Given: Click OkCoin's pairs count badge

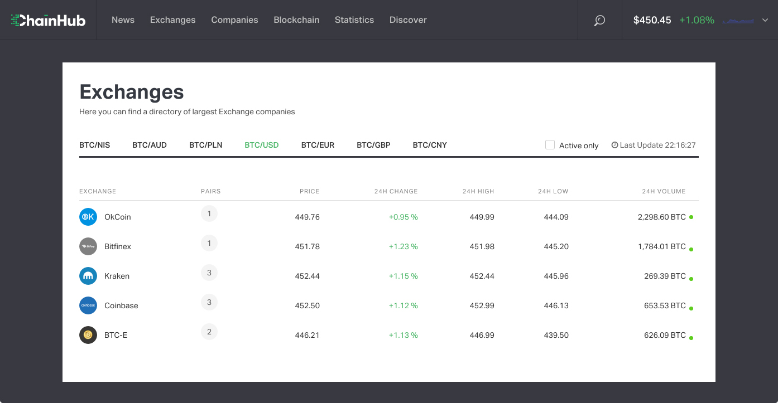Looking at the screenshot, I should (x=209, y=213).
